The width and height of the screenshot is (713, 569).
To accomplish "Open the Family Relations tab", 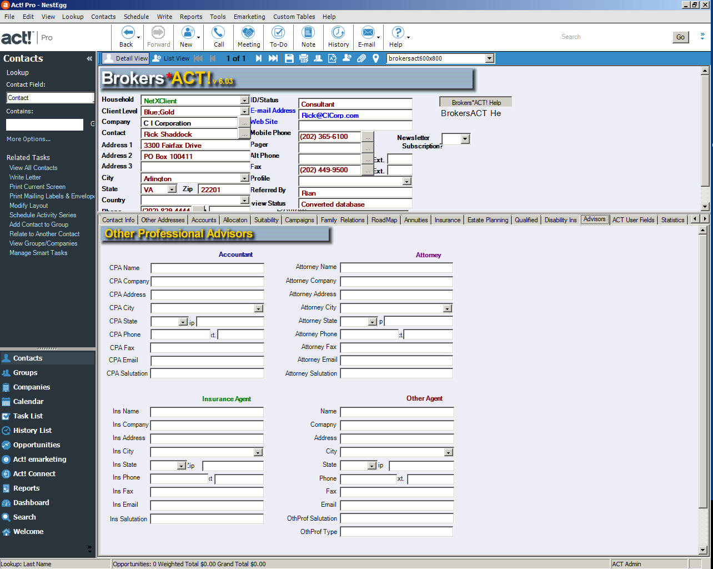I will (x=343, y=220).
